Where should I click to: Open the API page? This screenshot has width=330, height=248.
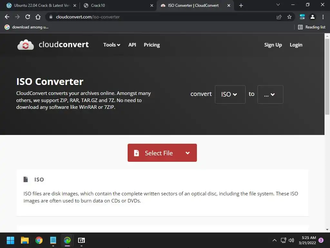click(x=132, y=45)
